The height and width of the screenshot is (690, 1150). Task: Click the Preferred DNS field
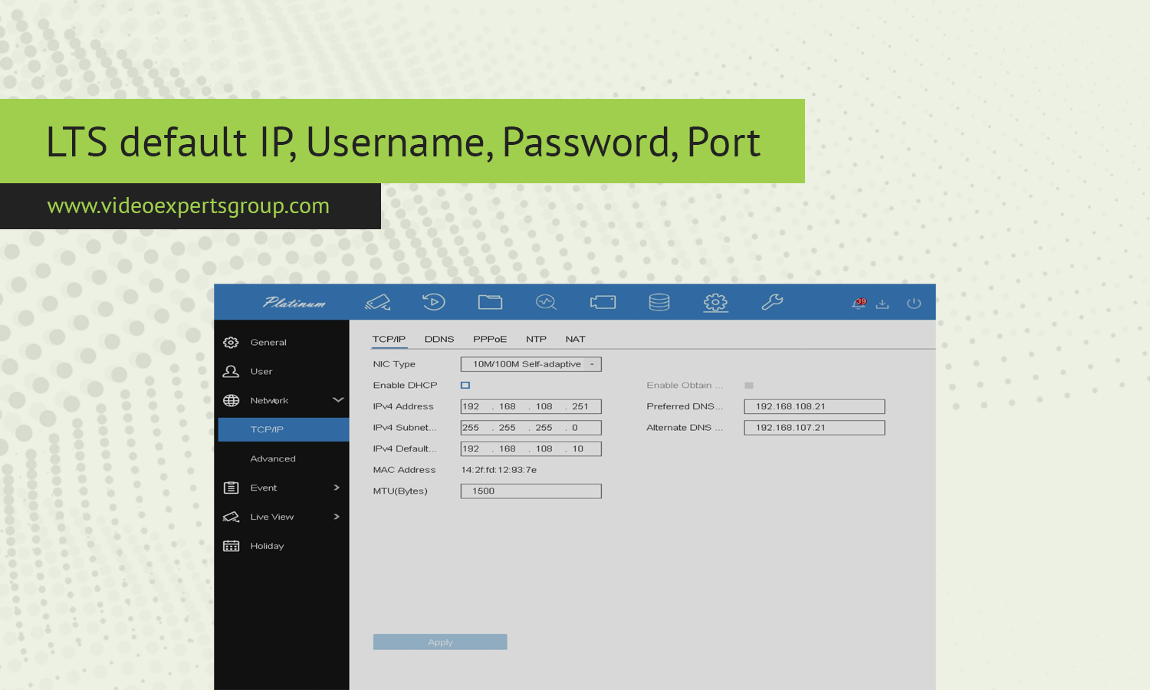814,406
